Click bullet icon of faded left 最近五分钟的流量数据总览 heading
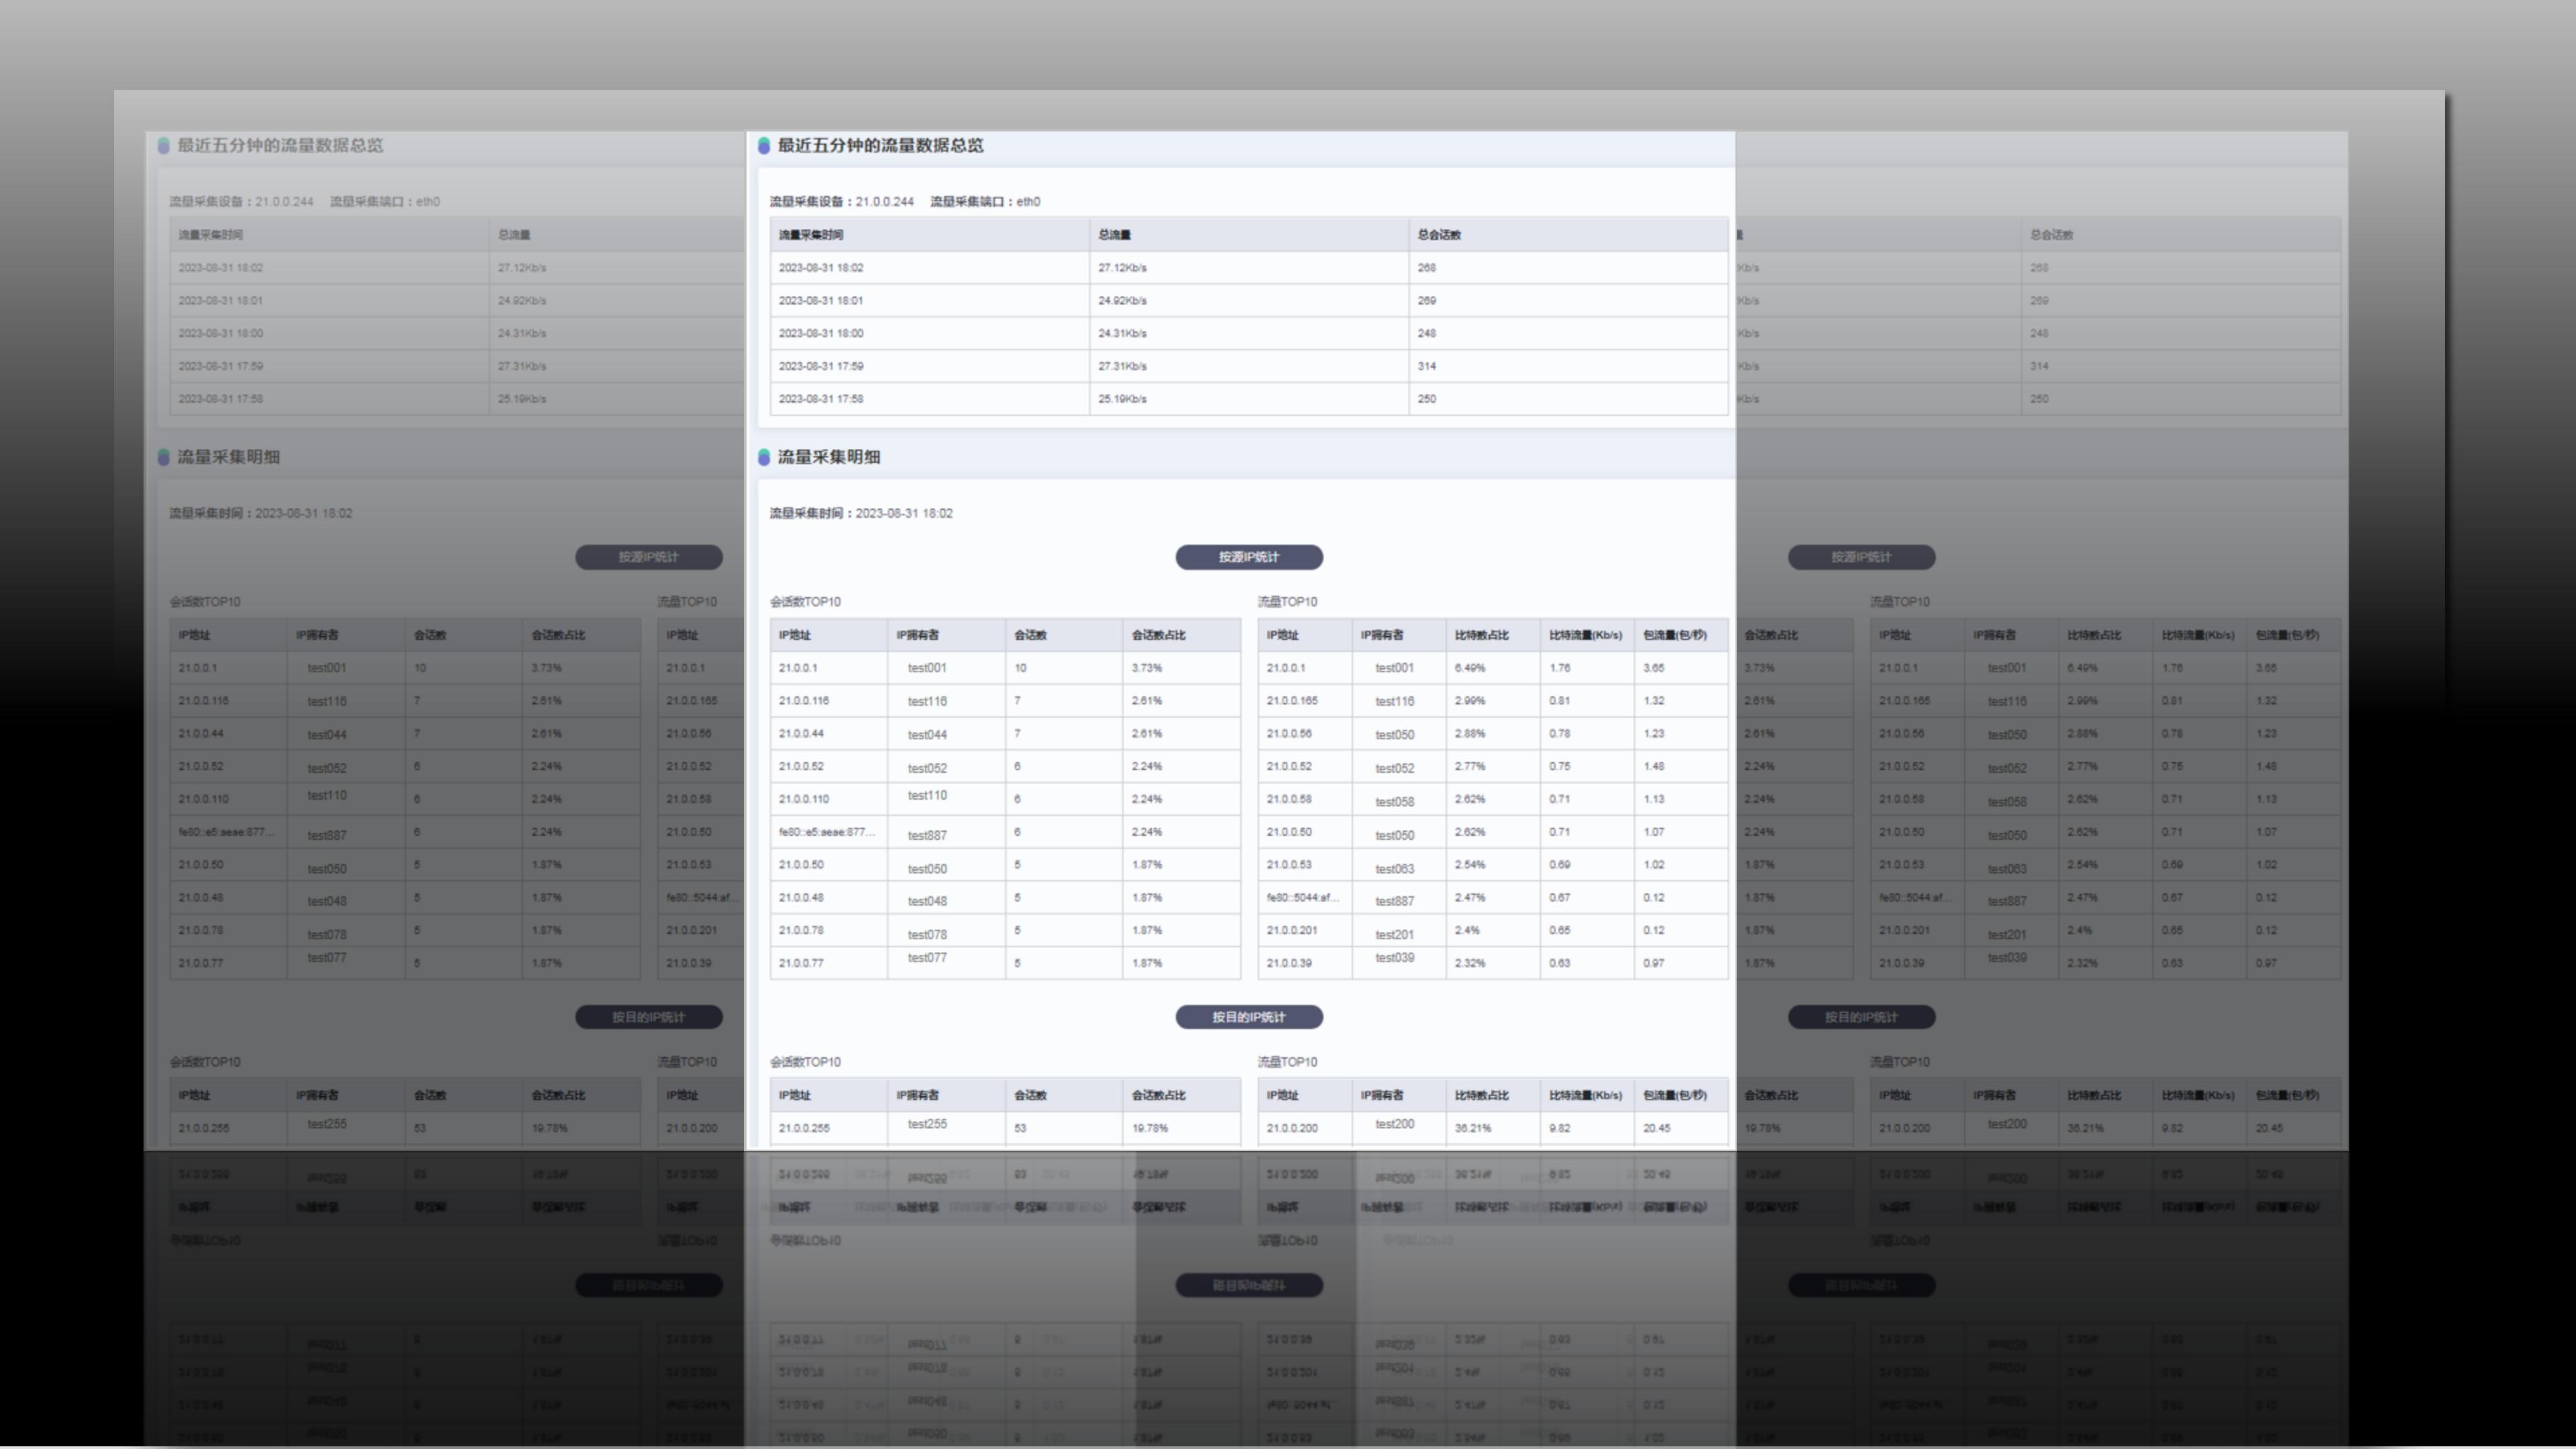Viewport: 2576px width, 1449px height. point(164,146)
